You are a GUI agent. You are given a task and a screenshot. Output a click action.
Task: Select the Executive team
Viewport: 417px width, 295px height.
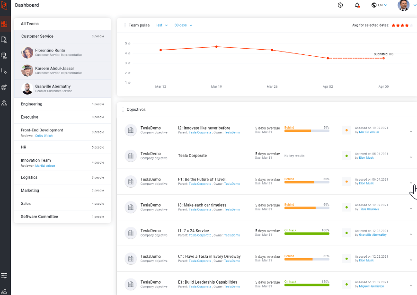pos(62,117)
